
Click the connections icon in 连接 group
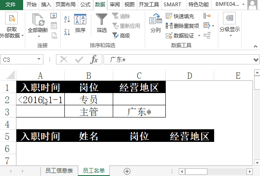coord(54,16)
